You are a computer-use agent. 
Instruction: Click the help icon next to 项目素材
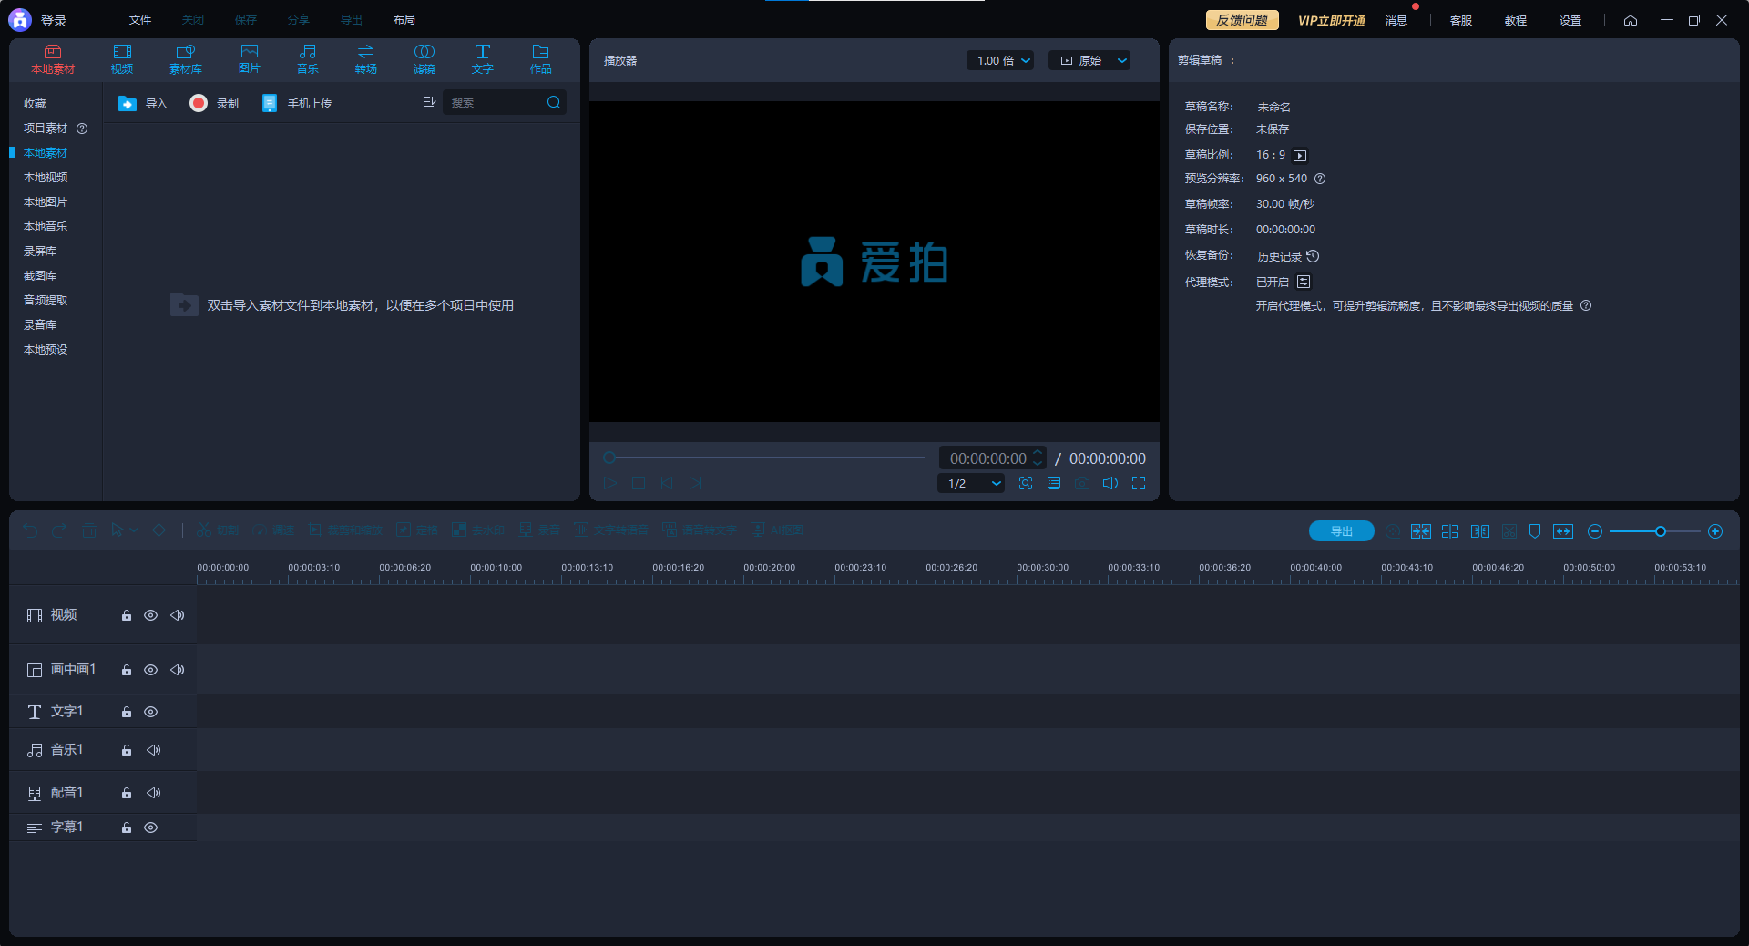click(82, 129)
